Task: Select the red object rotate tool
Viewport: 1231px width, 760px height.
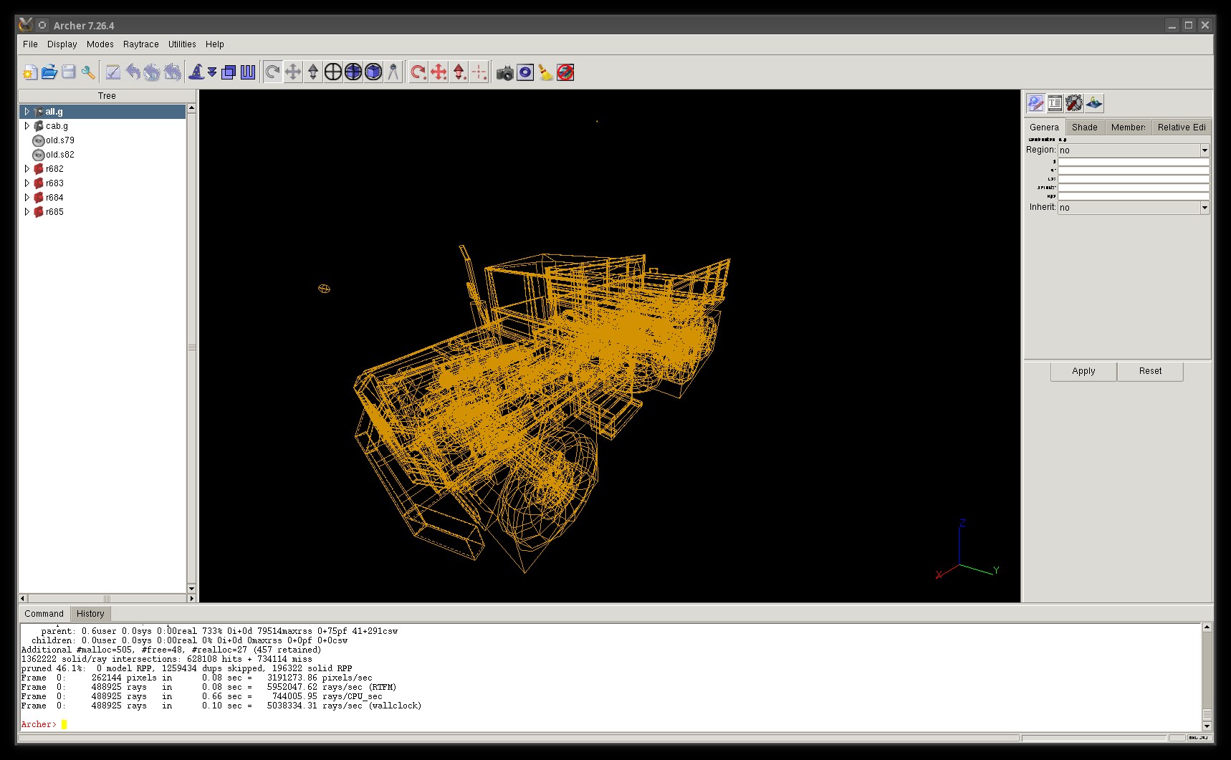Action: (418, 72)
